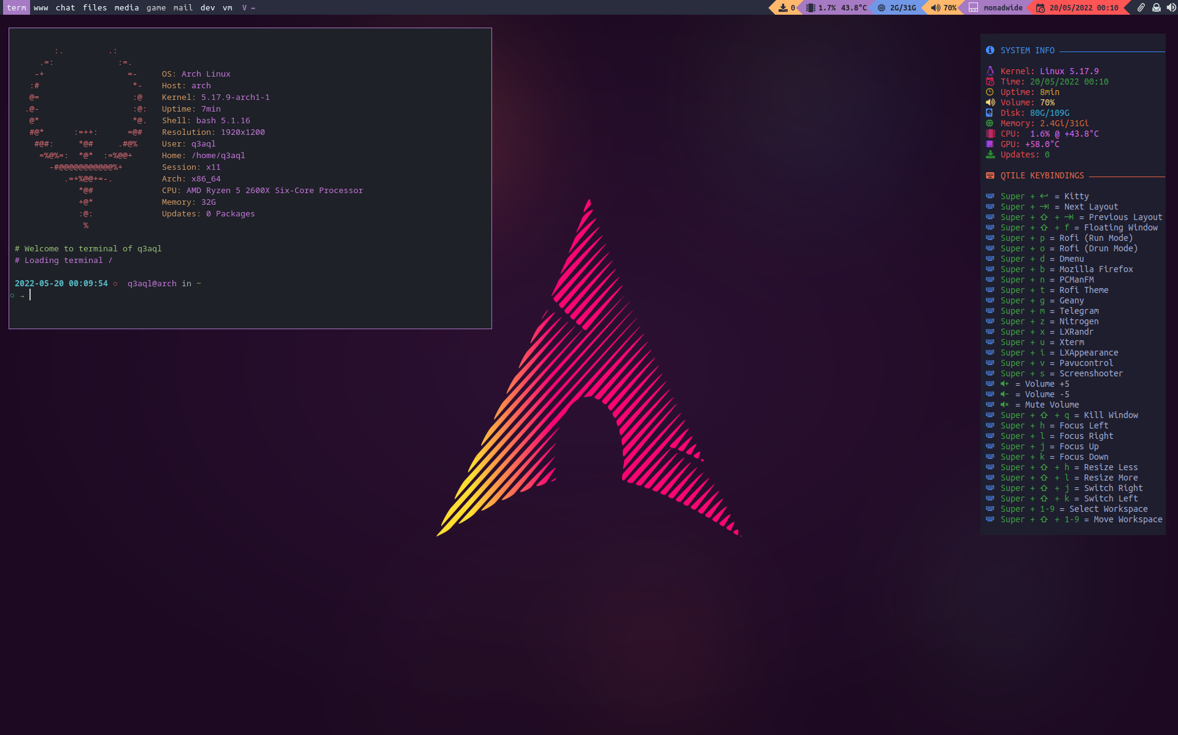Click 'Memory: 2.4Gi/31Gi' in system info
This screenshot has height=735, width=1178.
(1044, 123)
